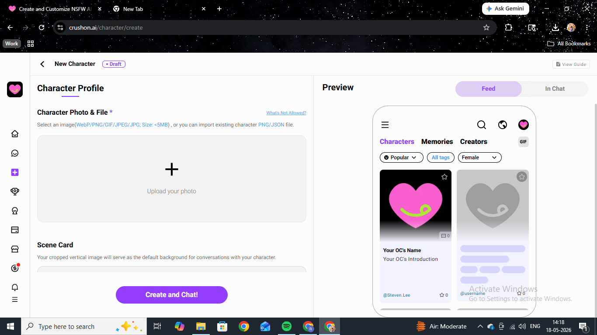Select the Characters tab in preview
The height and width of the screenshot is (335, 597).
[397, 142]
